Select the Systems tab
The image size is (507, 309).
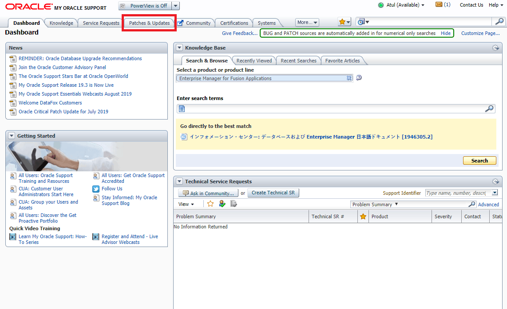pyautogui.click(x=267, y=23)
